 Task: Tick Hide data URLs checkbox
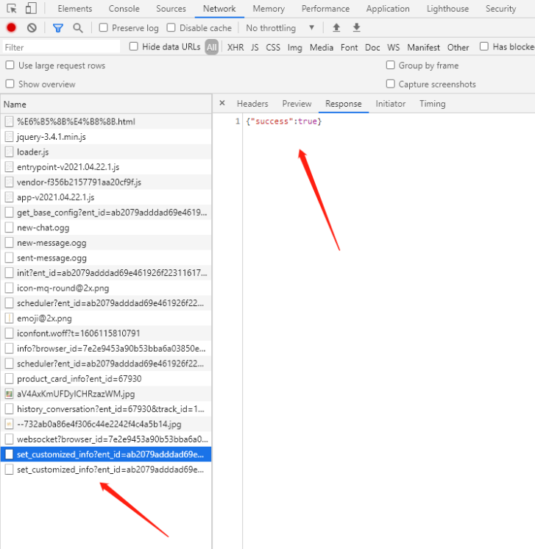coord(133,46)
